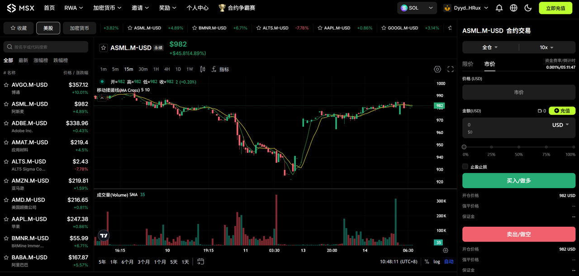Switch to the 限价 order tab
The width and height of the screenshot is (579, 276).
click(468, 64)
